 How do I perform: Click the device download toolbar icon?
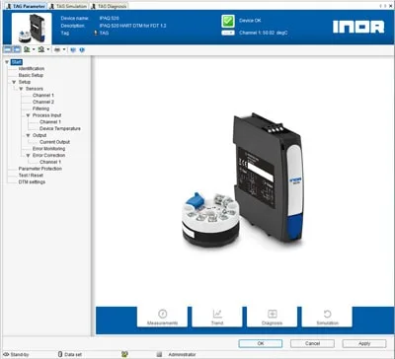(x=41, y=49)
